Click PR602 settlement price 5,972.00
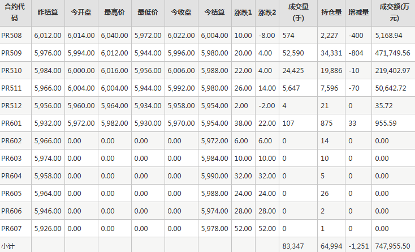Screen dimensions: 415x252 [214, 140]
